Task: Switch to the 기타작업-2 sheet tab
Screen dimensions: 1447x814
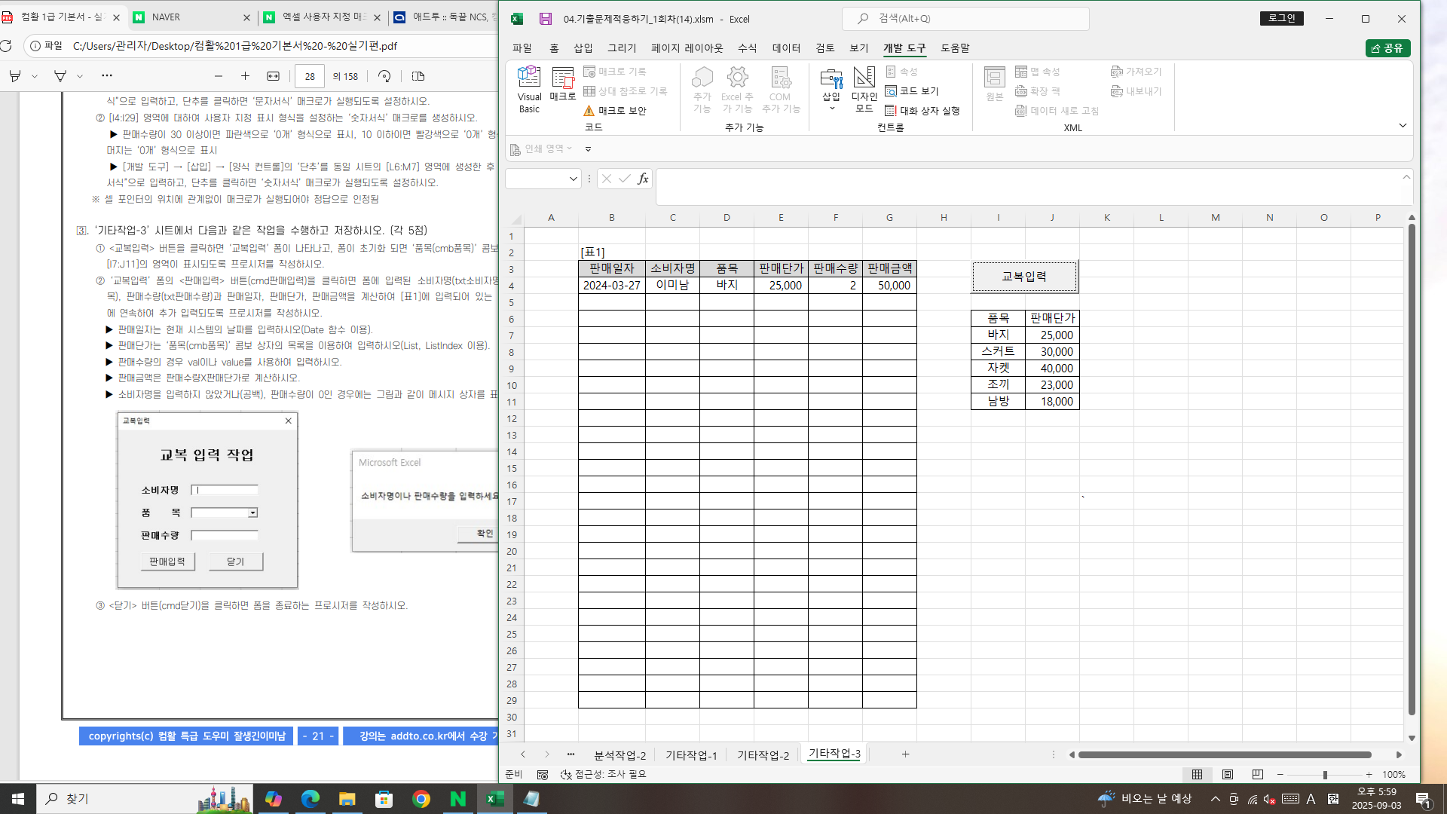Action: point(763,755)
